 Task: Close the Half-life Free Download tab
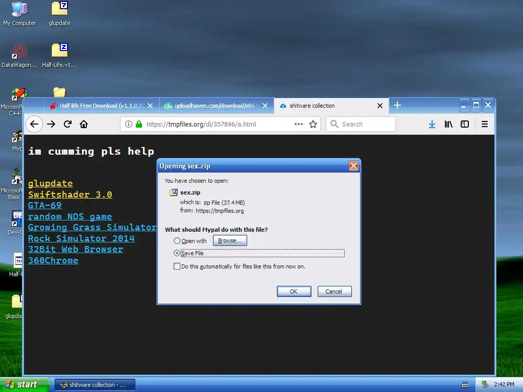click(x=150, y=106)
